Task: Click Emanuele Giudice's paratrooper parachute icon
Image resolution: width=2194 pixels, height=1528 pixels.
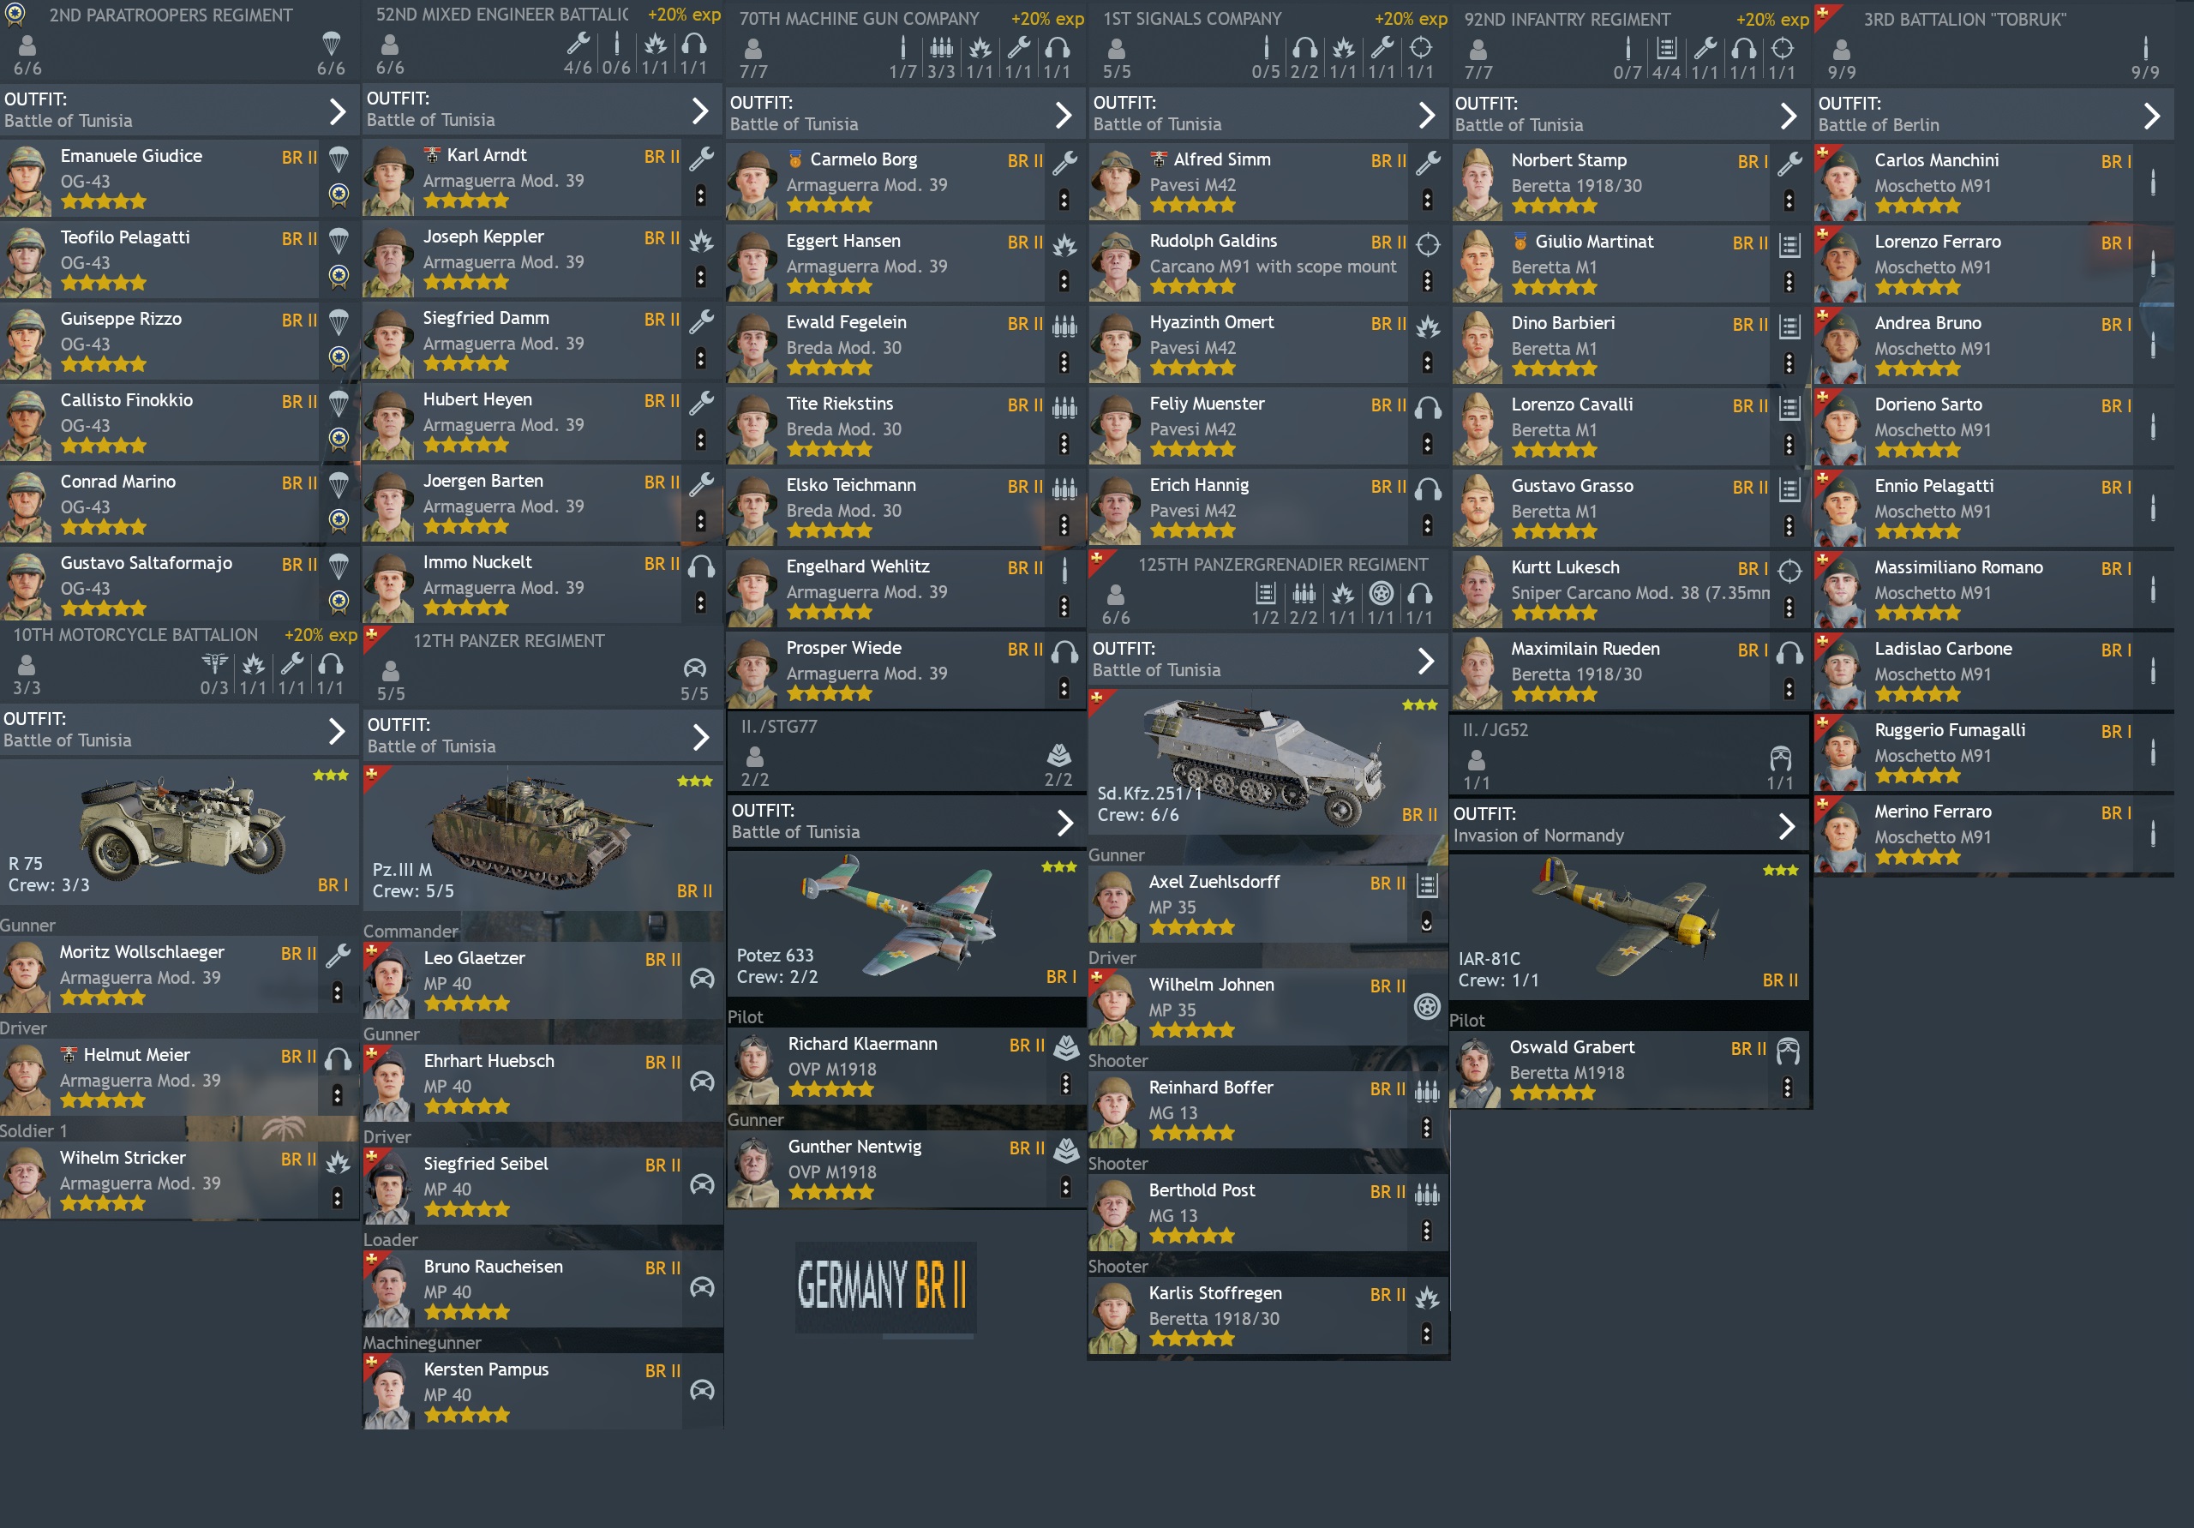Action: point(339,159)
